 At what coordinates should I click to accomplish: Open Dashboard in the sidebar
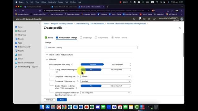point(20,31)
